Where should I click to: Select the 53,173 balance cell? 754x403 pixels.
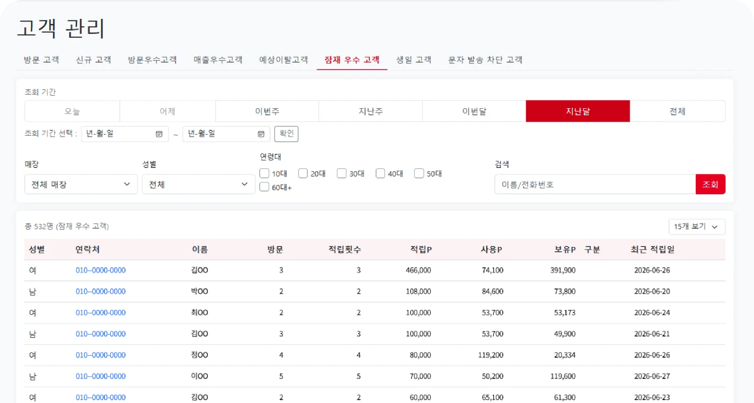click(x=564, y=313)
